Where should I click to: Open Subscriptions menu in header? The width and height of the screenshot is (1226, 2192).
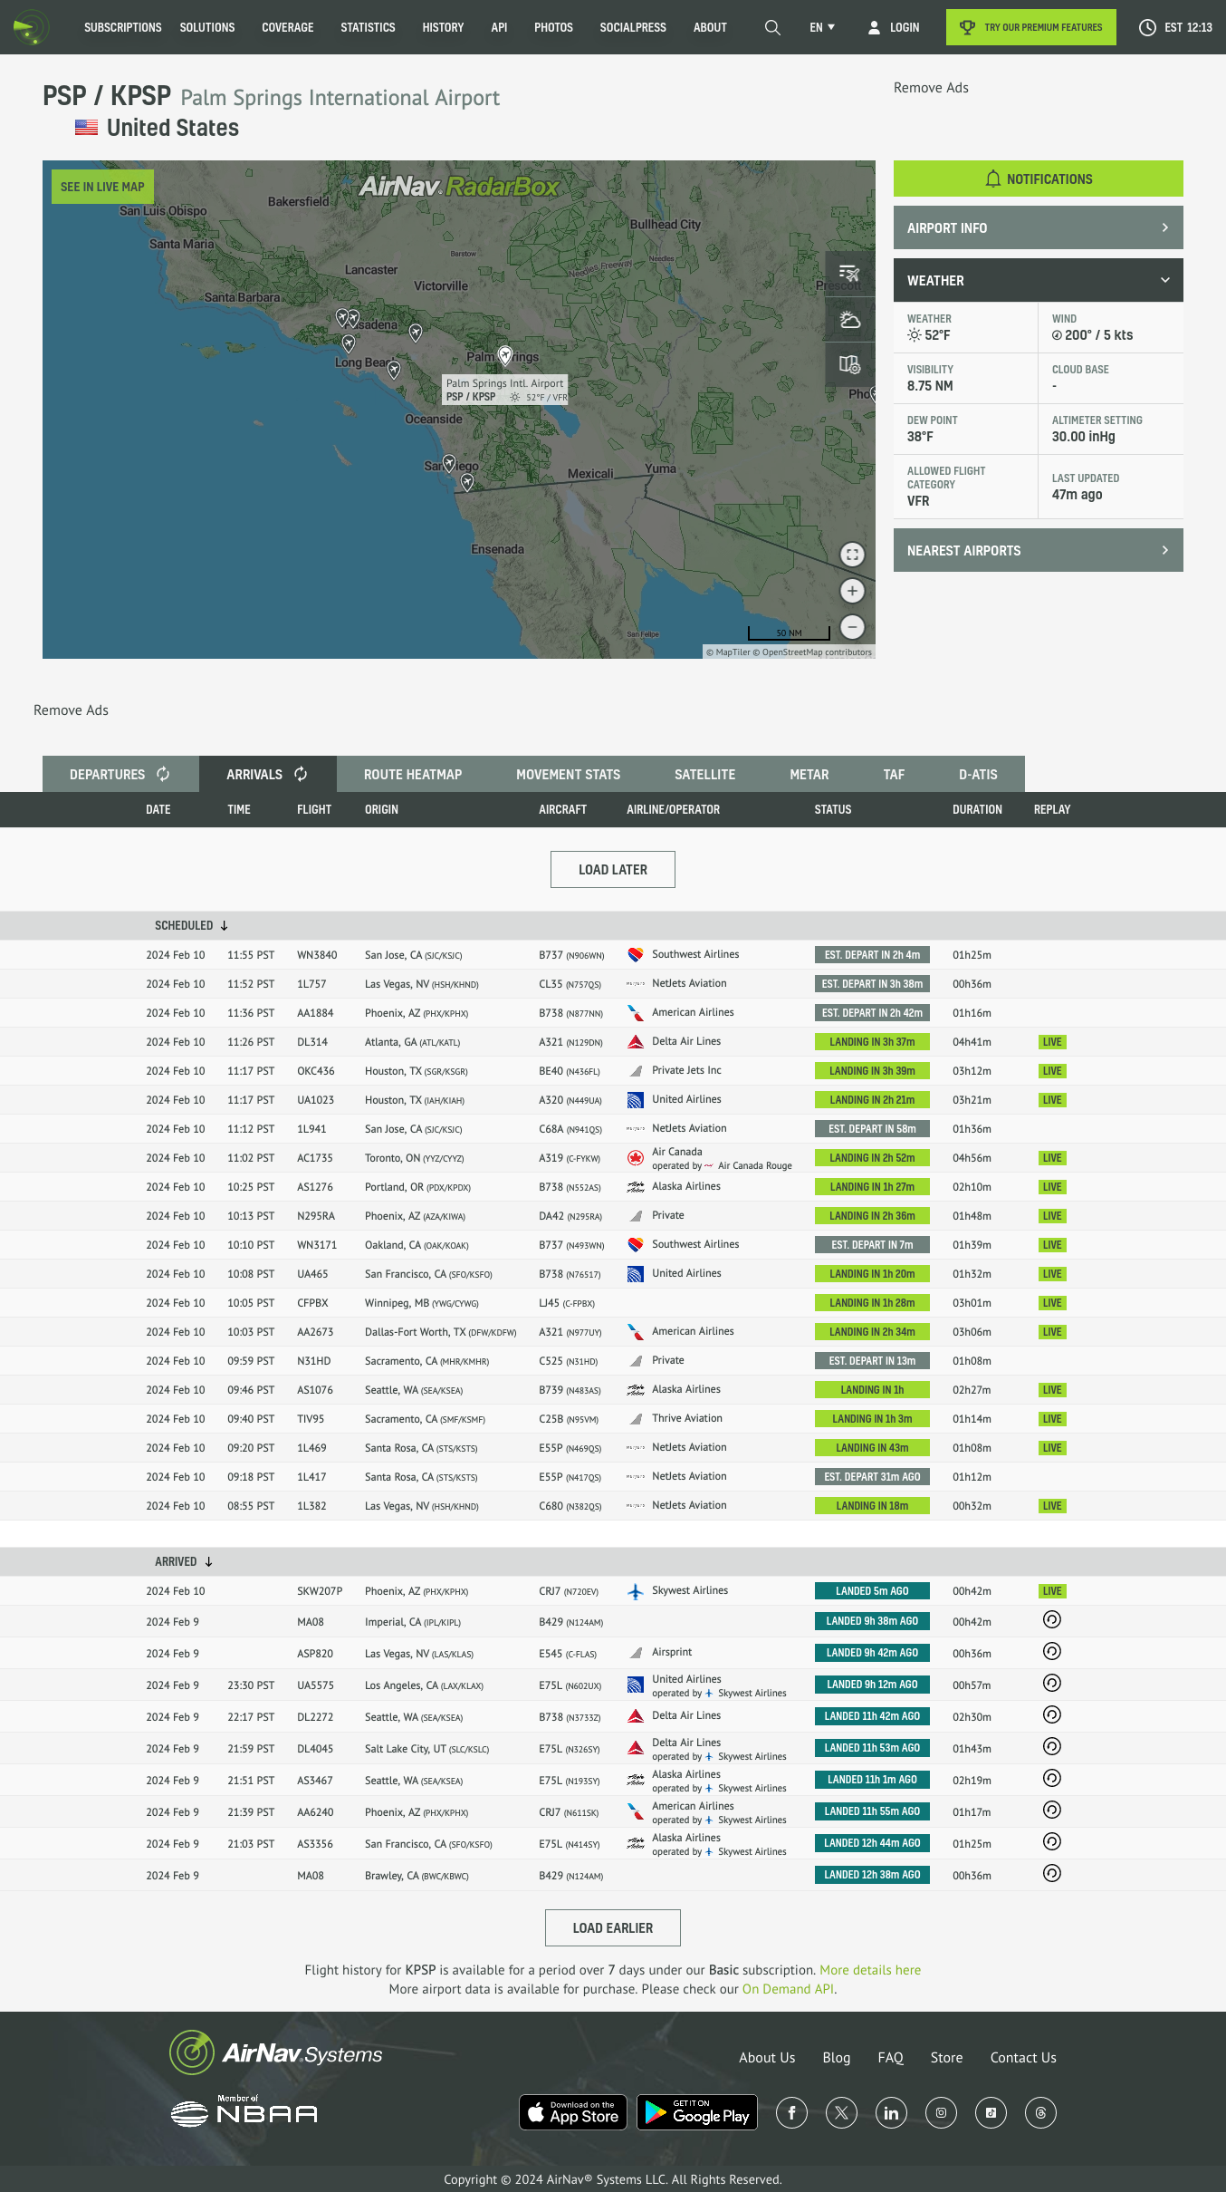(123, 27)
